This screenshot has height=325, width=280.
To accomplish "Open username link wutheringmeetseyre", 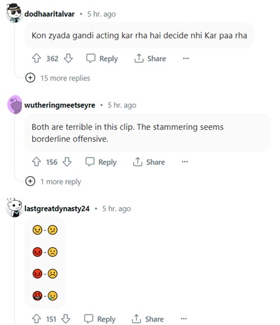I will (x=60, y=105).
